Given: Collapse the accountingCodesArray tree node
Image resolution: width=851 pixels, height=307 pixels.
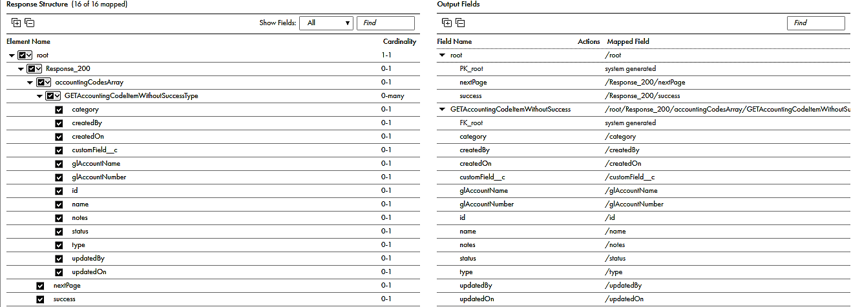Looking at the screenshot, I should (30, 83).
